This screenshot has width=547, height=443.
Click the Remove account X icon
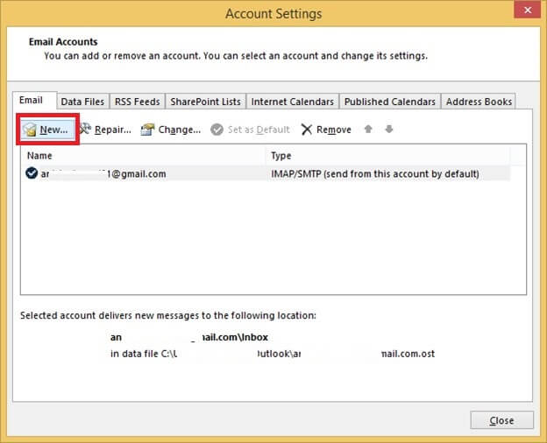click(x=306, y=130)
